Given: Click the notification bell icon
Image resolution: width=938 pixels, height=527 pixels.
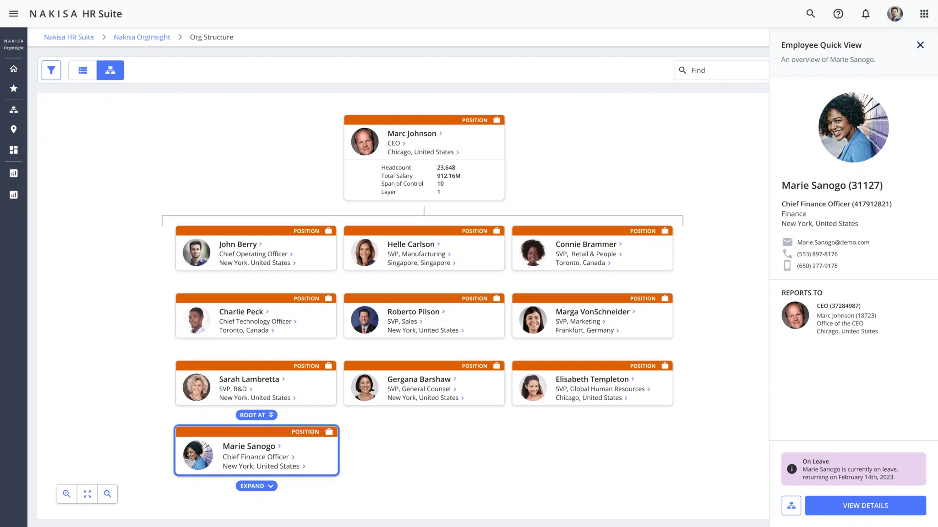Looking at the screenshot, I should [x=866, y=14].
